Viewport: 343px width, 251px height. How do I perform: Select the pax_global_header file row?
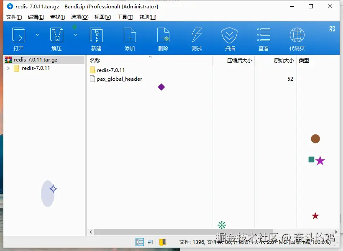[x=120, y=79]
